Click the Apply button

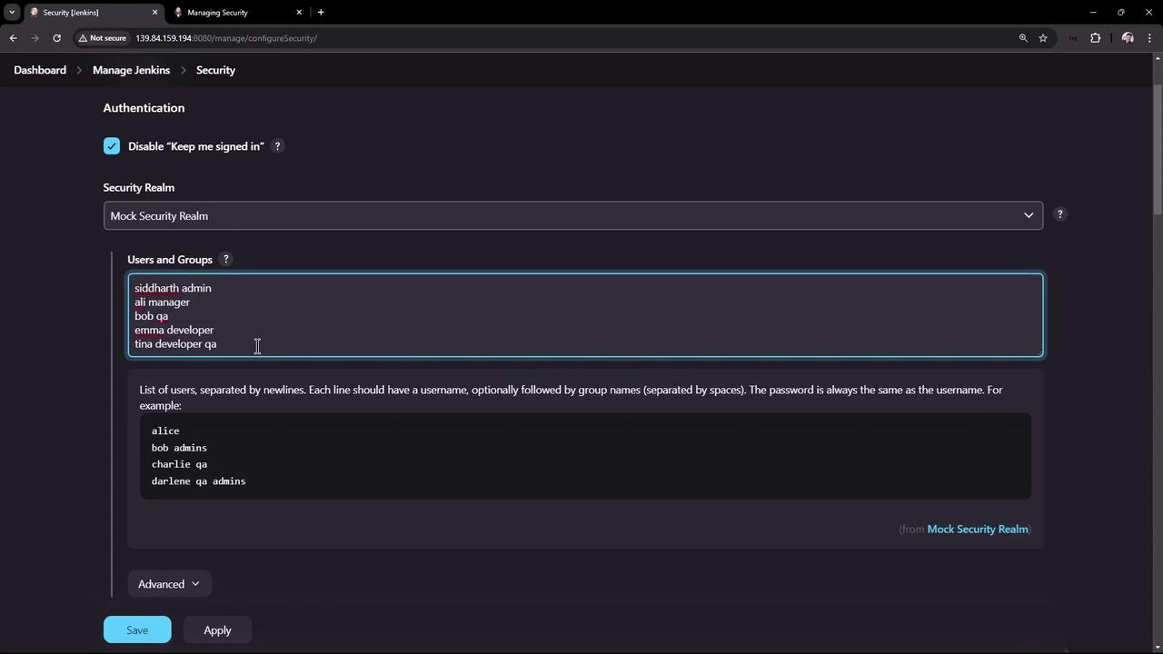point(217,629)
